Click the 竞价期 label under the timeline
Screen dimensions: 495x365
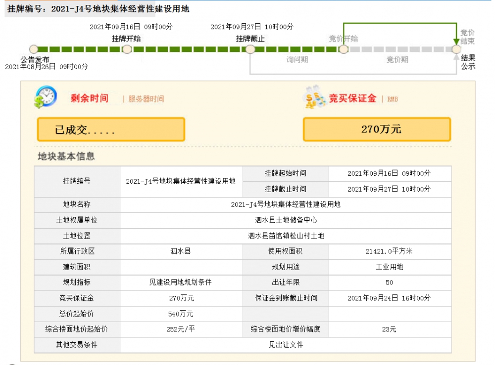(x=397, y=60)
